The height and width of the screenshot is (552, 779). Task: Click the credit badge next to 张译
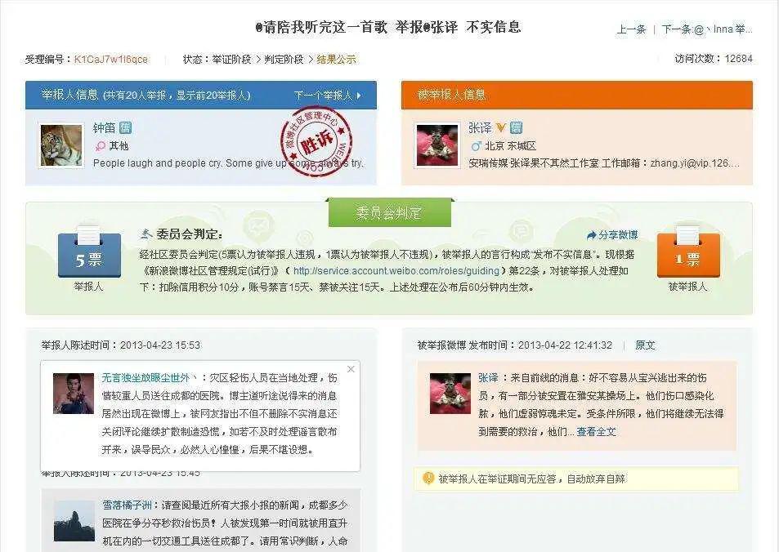pos(516,128)
